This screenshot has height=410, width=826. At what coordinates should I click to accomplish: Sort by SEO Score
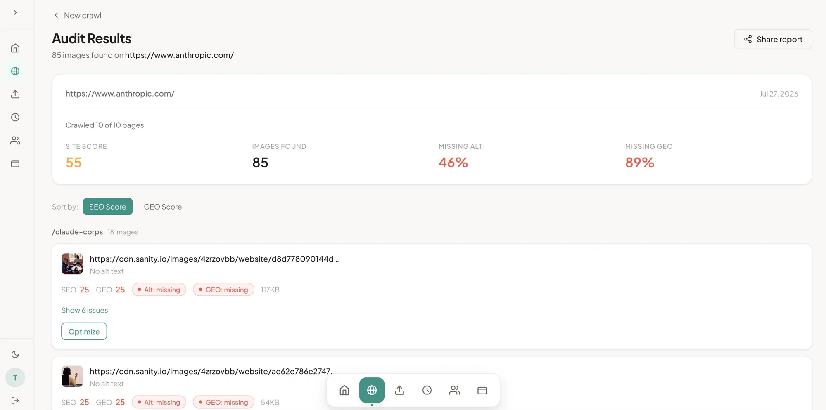pyautogui.click(x=107, y=207)
